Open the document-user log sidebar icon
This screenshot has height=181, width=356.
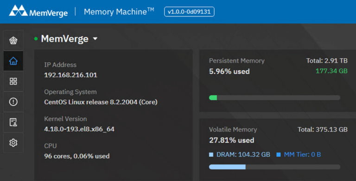tap(13, 122)
